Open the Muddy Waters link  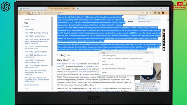71,72
